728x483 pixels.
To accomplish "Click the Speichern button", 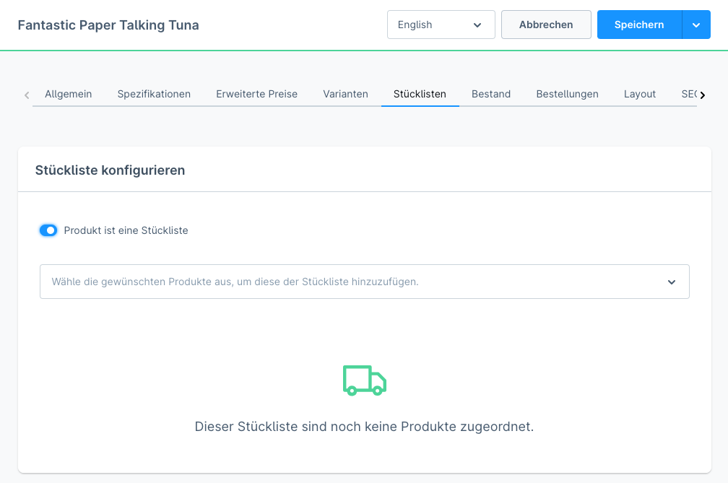I will 639,25.
